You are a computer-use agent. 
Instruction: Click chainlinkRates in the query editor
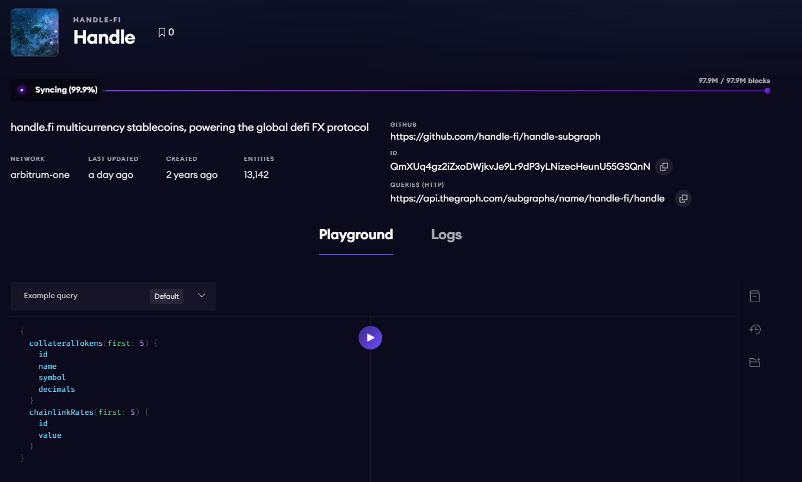click(x=61, y=412)
